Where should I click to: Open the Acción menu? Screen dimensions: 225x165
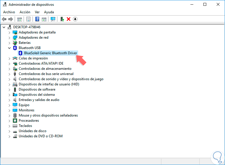(x=25, y=12)
